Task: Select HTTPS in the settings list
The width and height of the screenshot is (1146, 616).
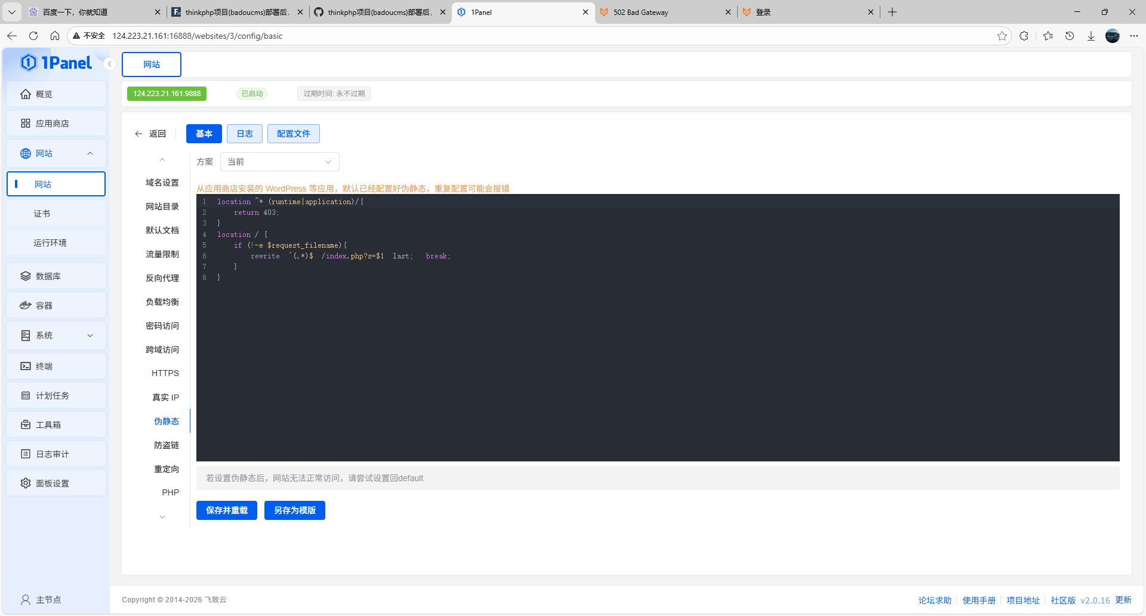Action: tap(165, 373)
